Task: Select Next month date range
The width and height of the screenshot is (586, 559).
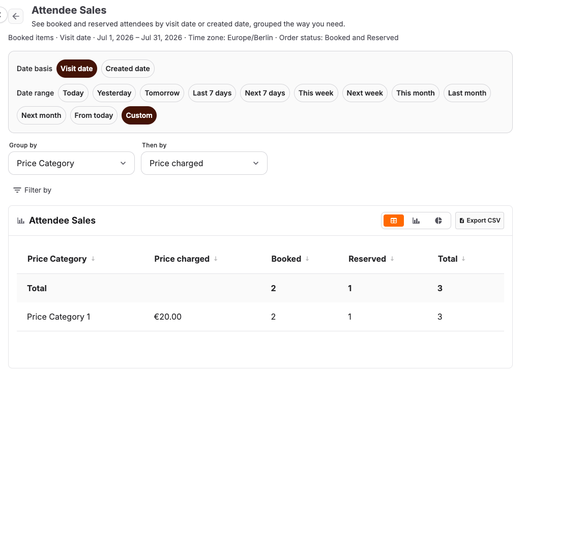Action: pyautogui.click(x=41, y=115)
